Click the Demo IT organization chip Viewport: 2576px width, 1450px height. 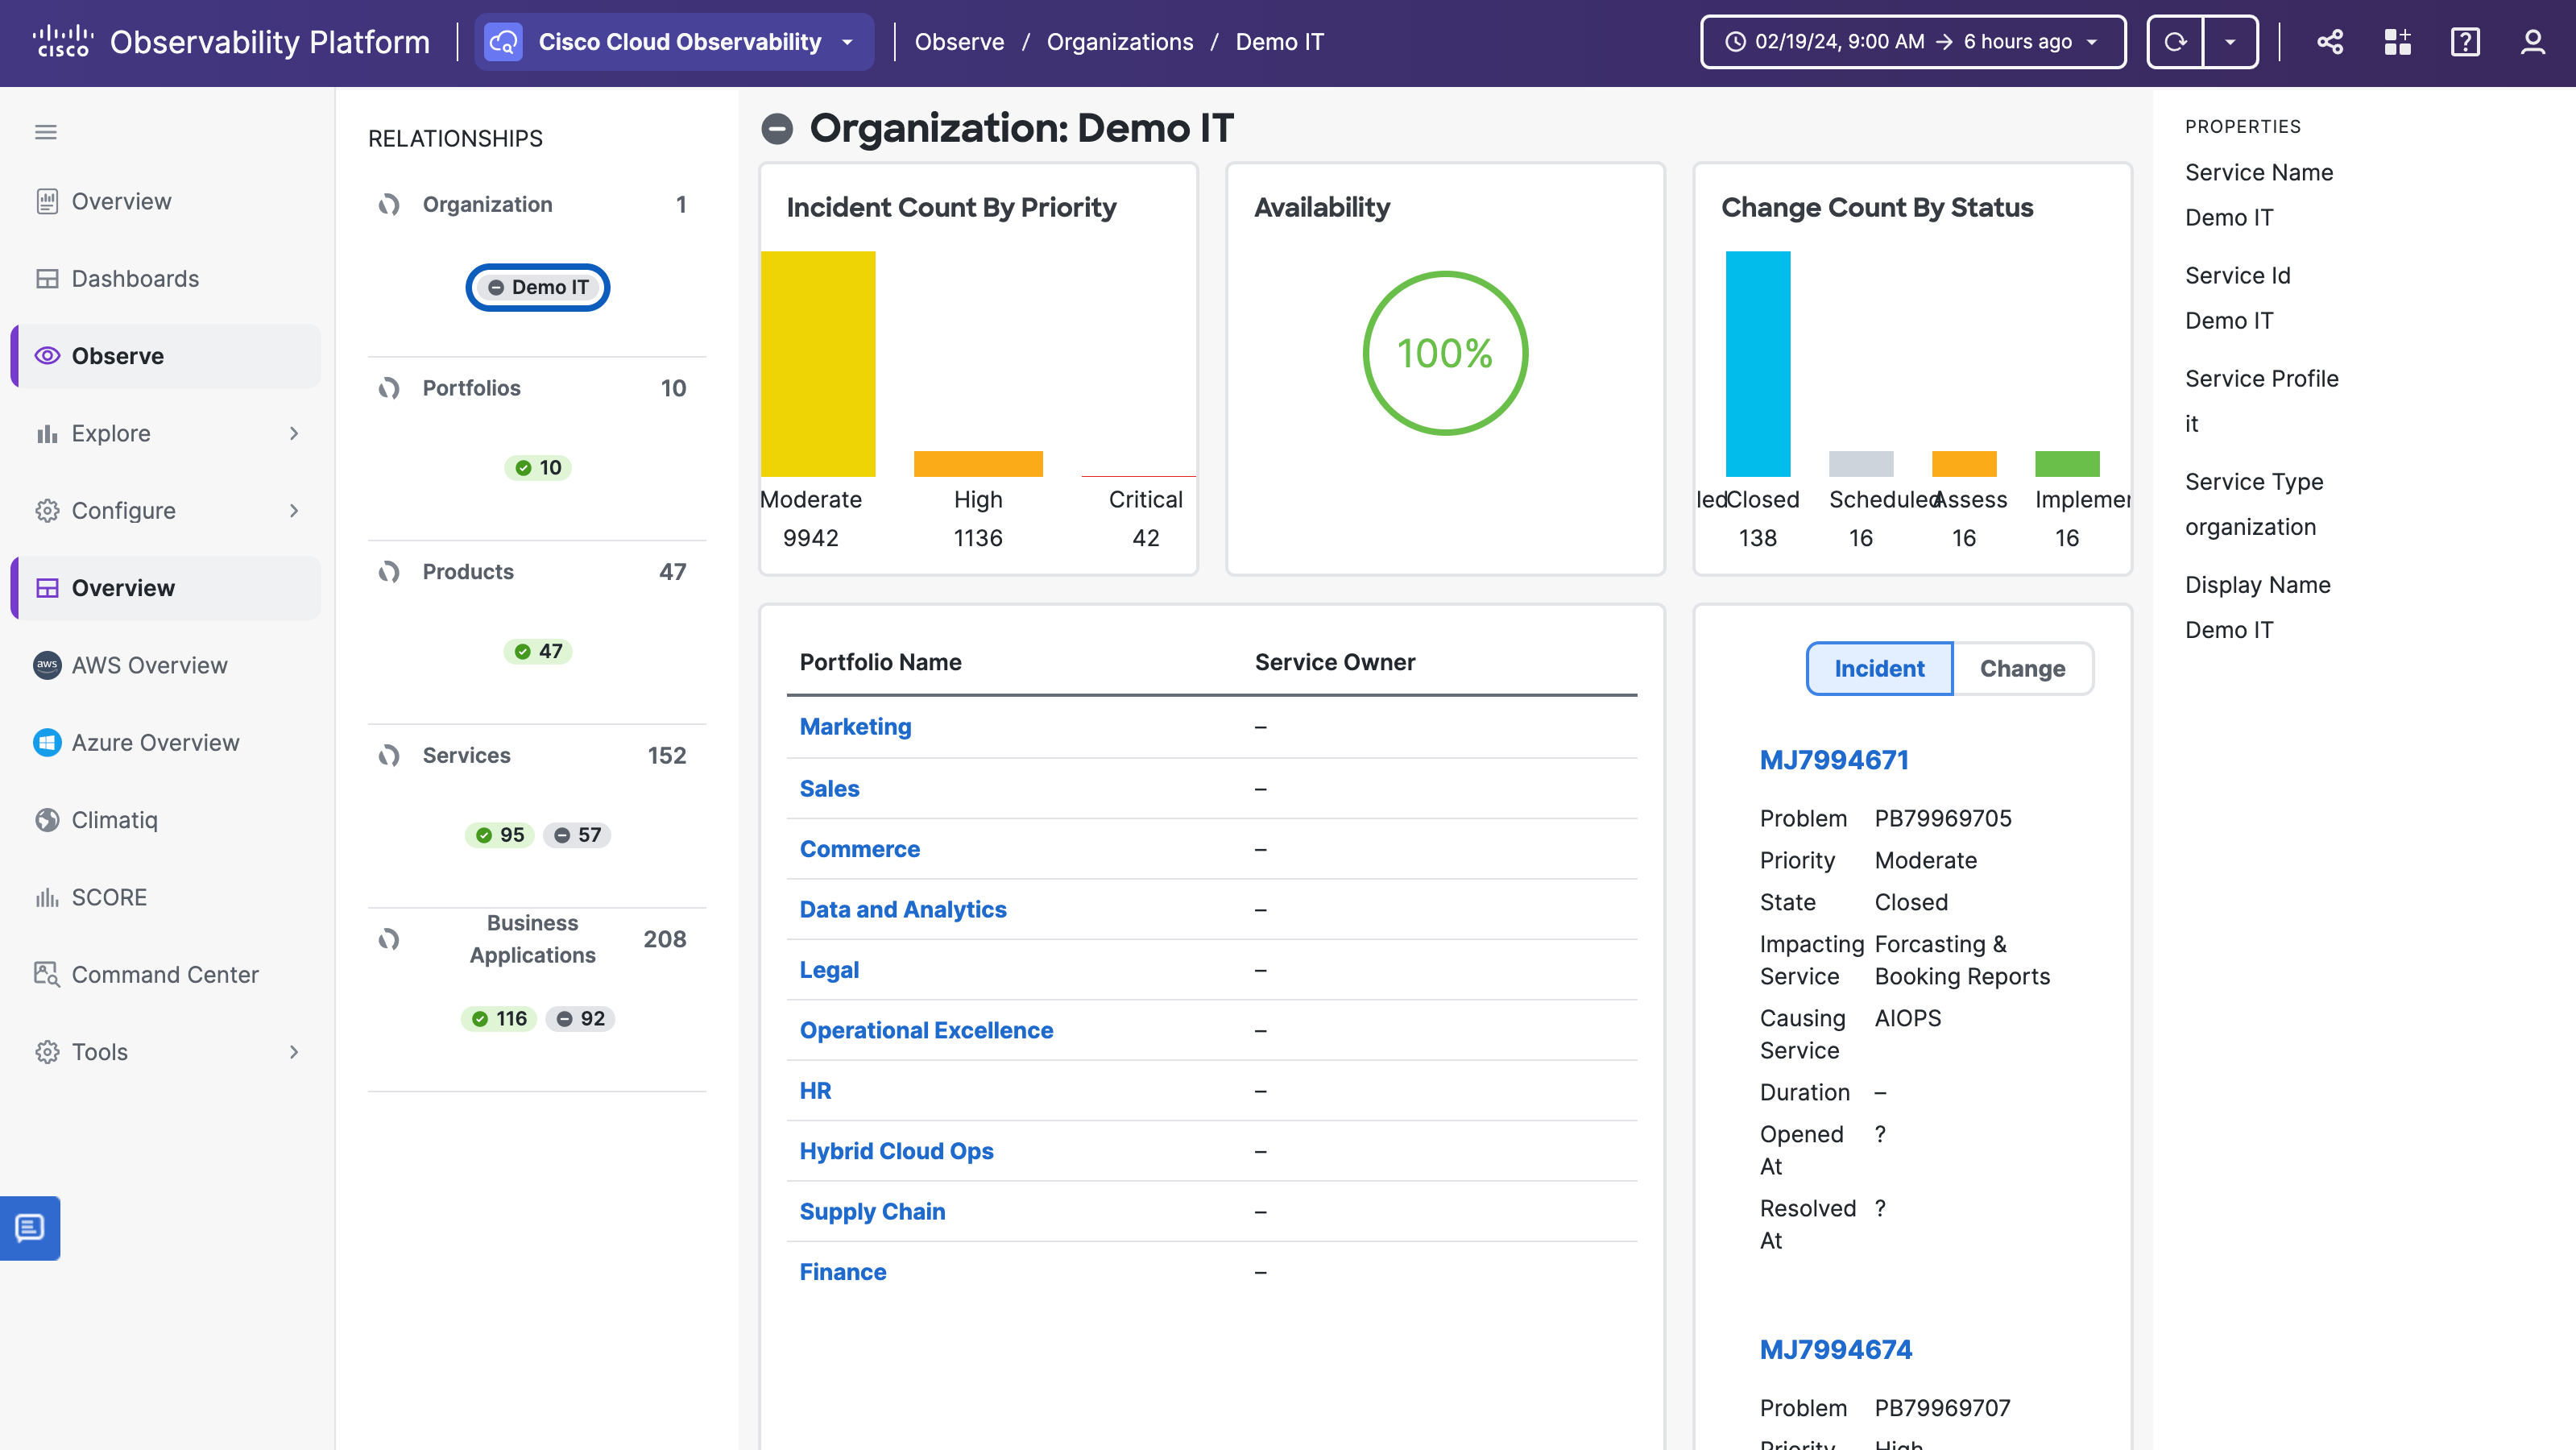[x=538, y=288]
